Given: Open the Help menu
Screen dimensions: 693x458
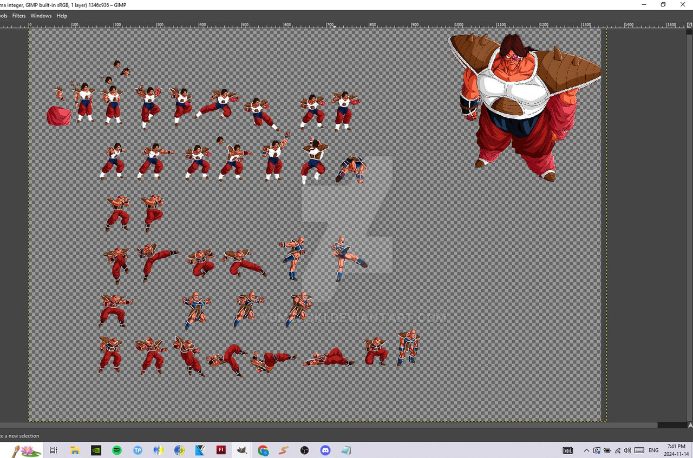Looking at the screenshot, I should pyautogui.click(x=62, y=16).
